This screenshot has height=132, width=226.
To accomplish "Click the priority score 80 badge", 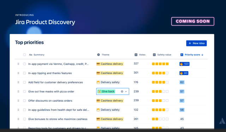I will point(184,73).
